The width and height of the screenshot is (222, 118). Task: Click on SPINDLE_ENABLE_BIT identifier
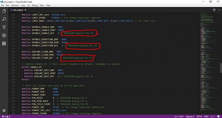[43, 33]
